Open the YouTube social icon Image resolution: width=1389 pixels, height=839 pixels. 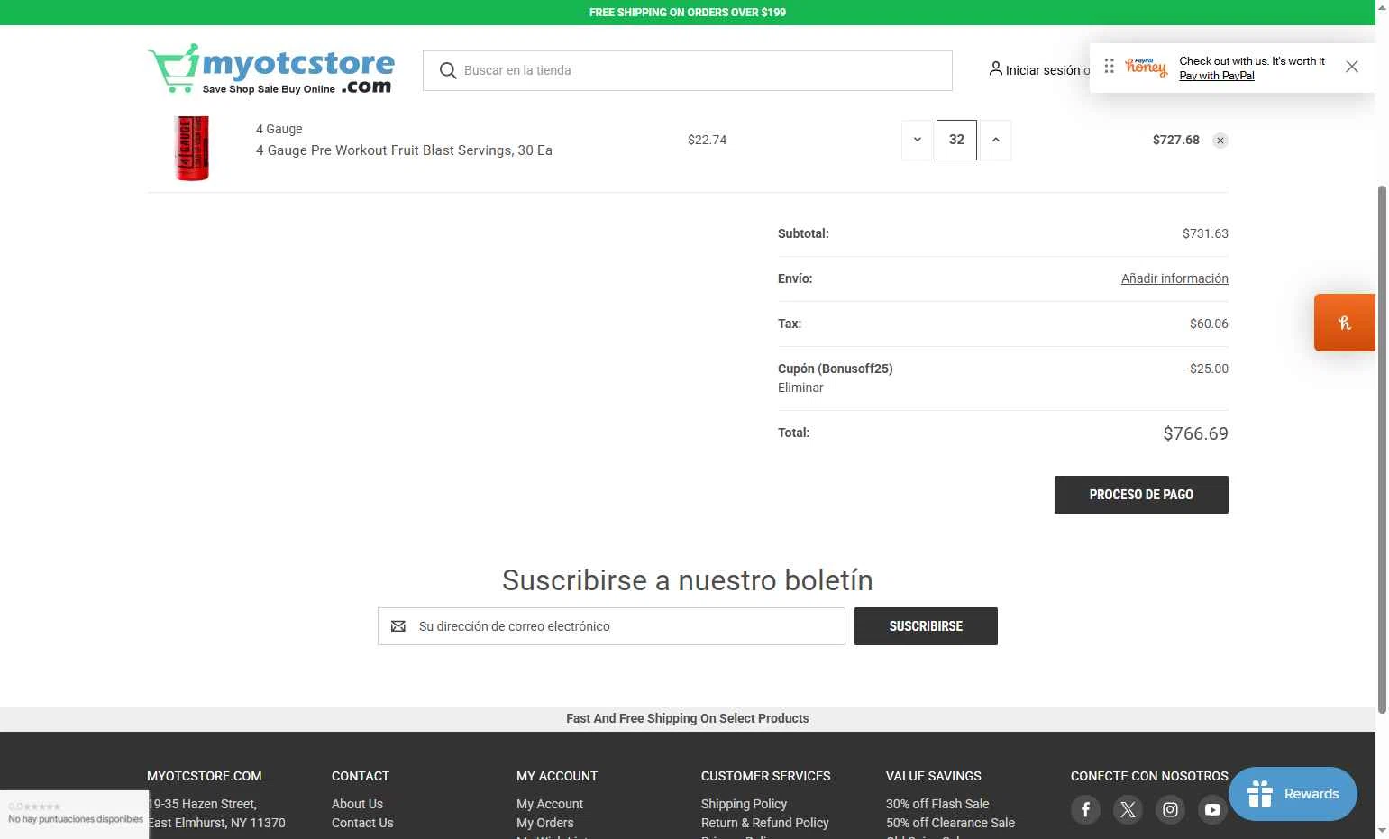[x=1212, y=809]
